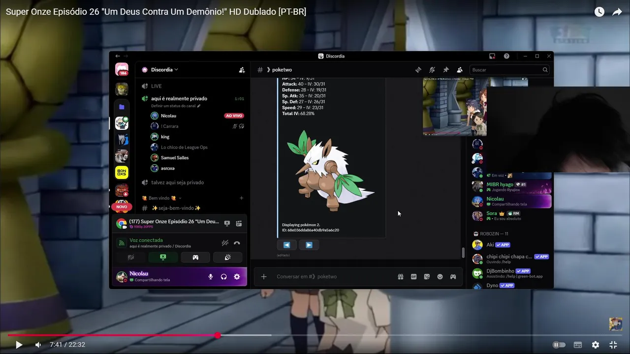Toggle green screen share button

click(x=163, y=257)
